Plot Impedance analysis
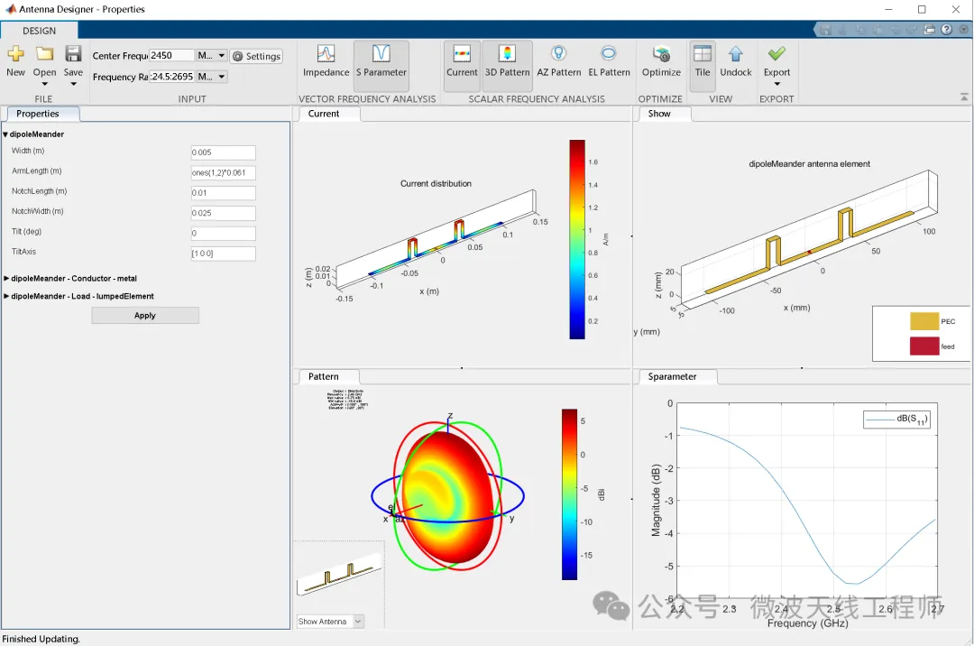This screenshot has height=646, width=974. 326,61
